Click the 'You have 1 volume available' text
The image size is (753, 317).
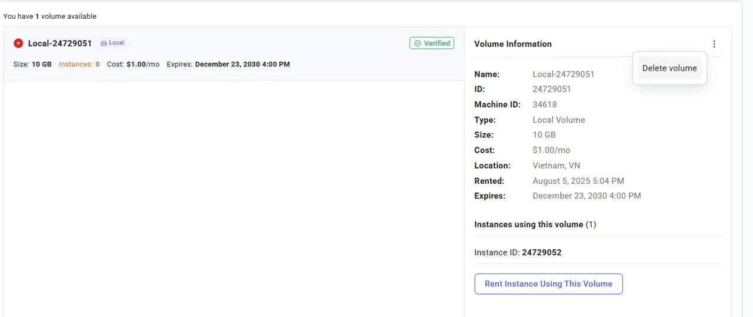pos(50,16)
